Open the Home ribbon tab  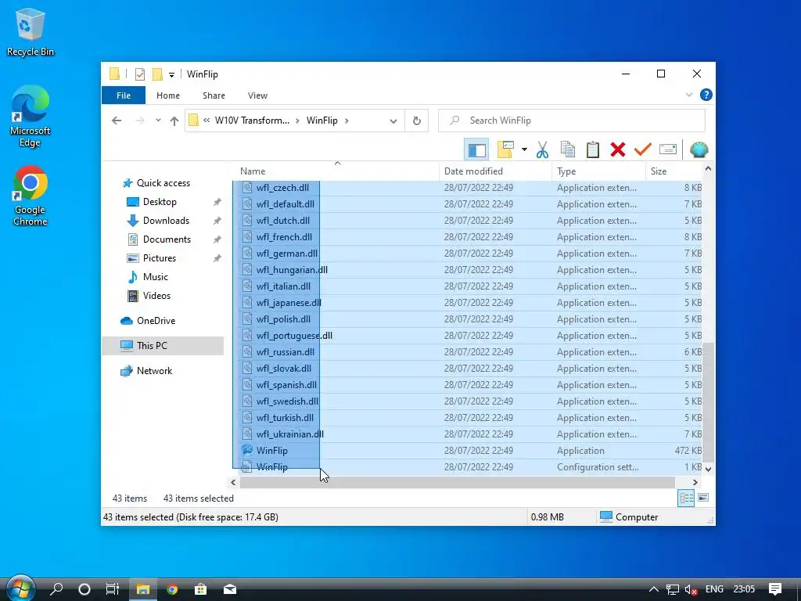(x=168, y=95)
